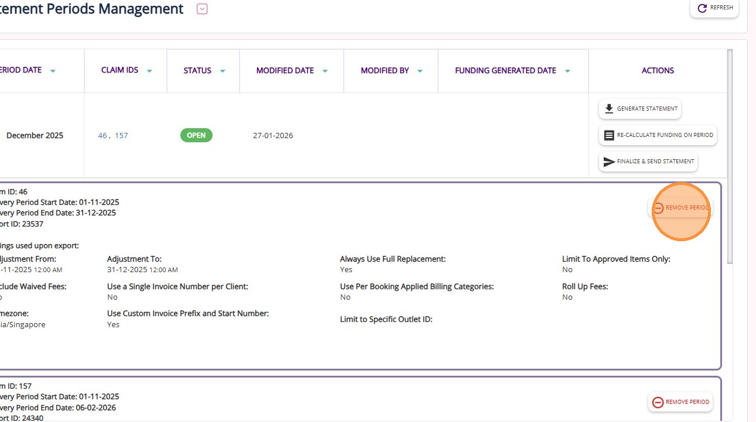Open the Period Date column arrow
The width and height of the screenshot is (756, 422).
pos(53,71)
